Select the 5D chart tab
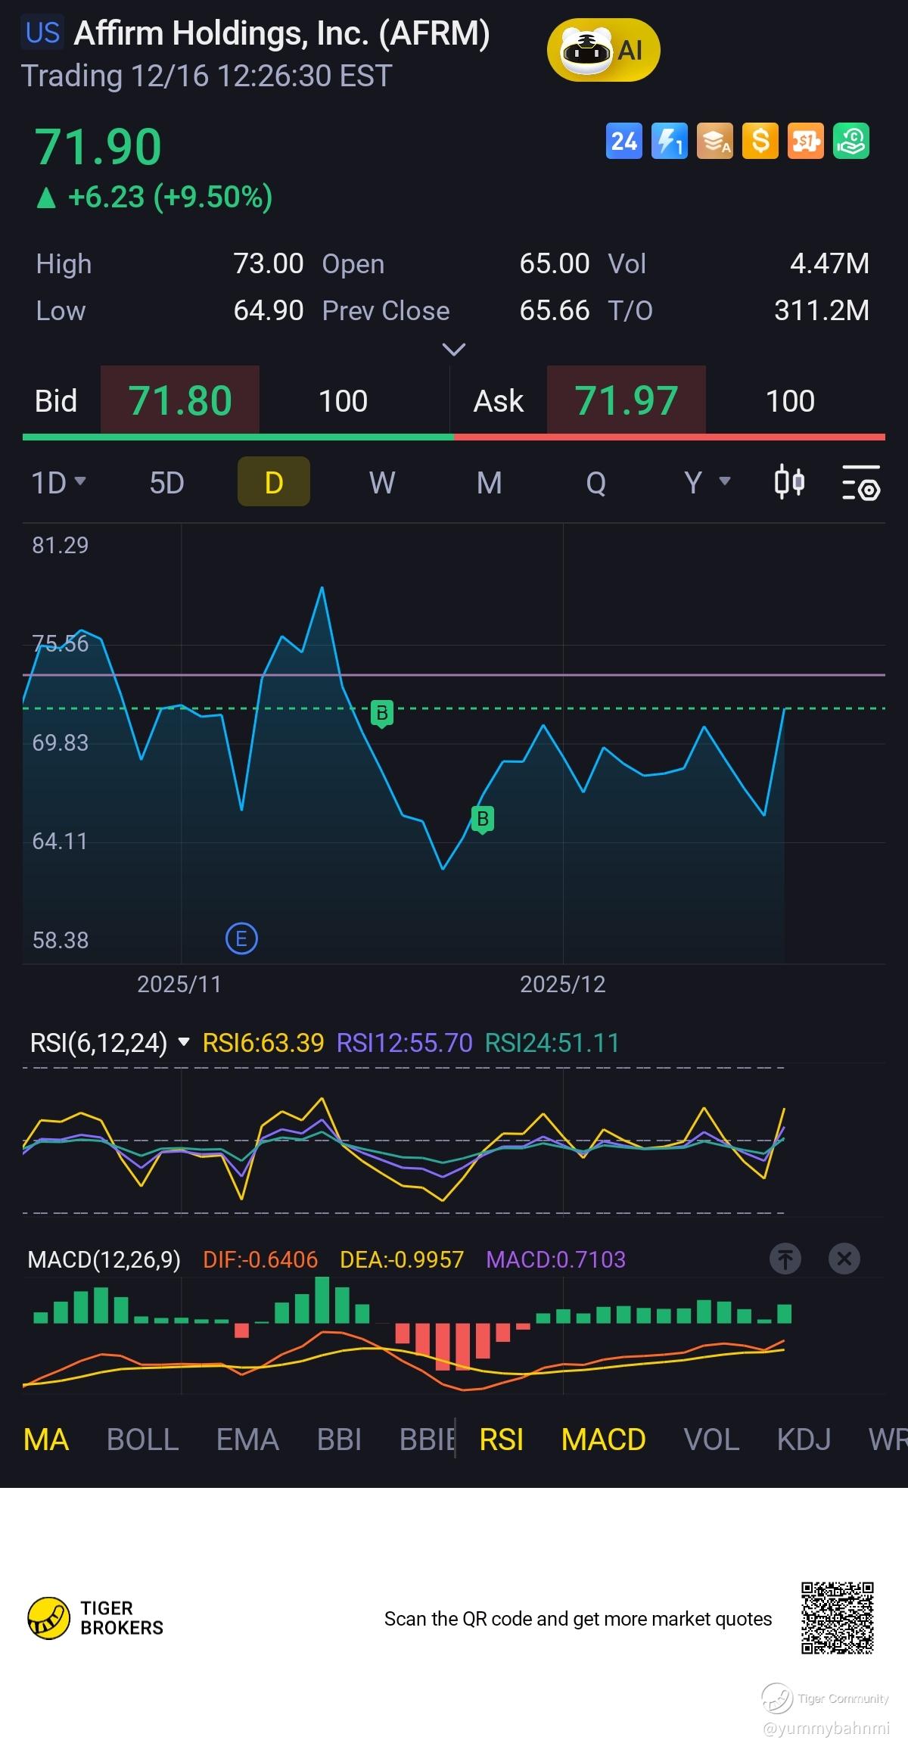Viewport: 908px width, 1749px height. [x=166, y=482]
